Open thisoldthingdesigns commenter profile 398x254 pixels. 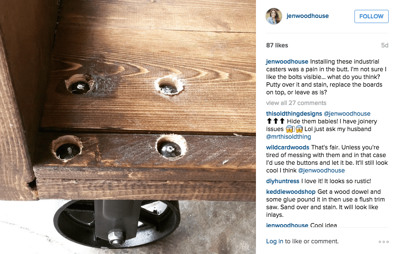pyautogui.click(x=294, y=114)
